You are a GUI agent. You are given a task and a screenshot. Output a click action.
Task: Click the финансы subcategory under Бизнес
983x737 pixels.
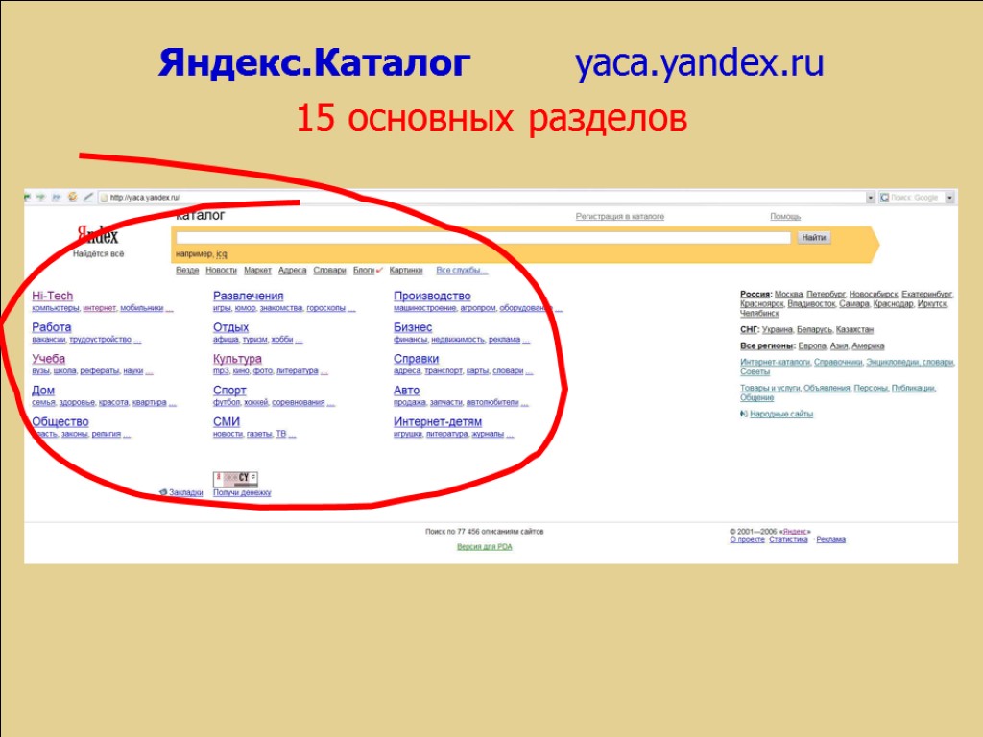[410, 339]
